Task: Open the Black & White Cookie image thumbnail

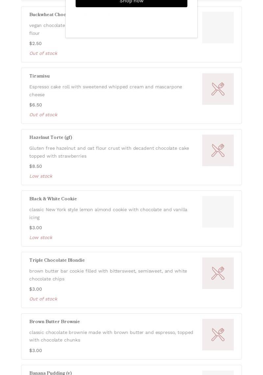Action: [218, 212]
